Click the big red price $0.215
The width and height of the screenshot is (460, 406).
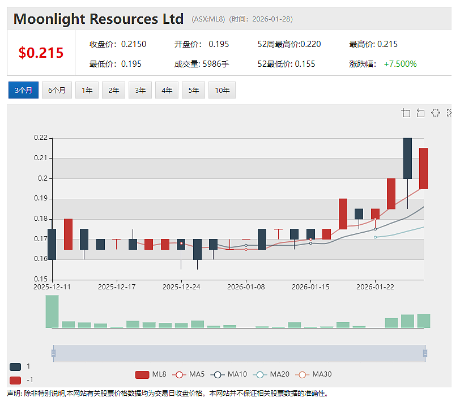tap(41, 53)
